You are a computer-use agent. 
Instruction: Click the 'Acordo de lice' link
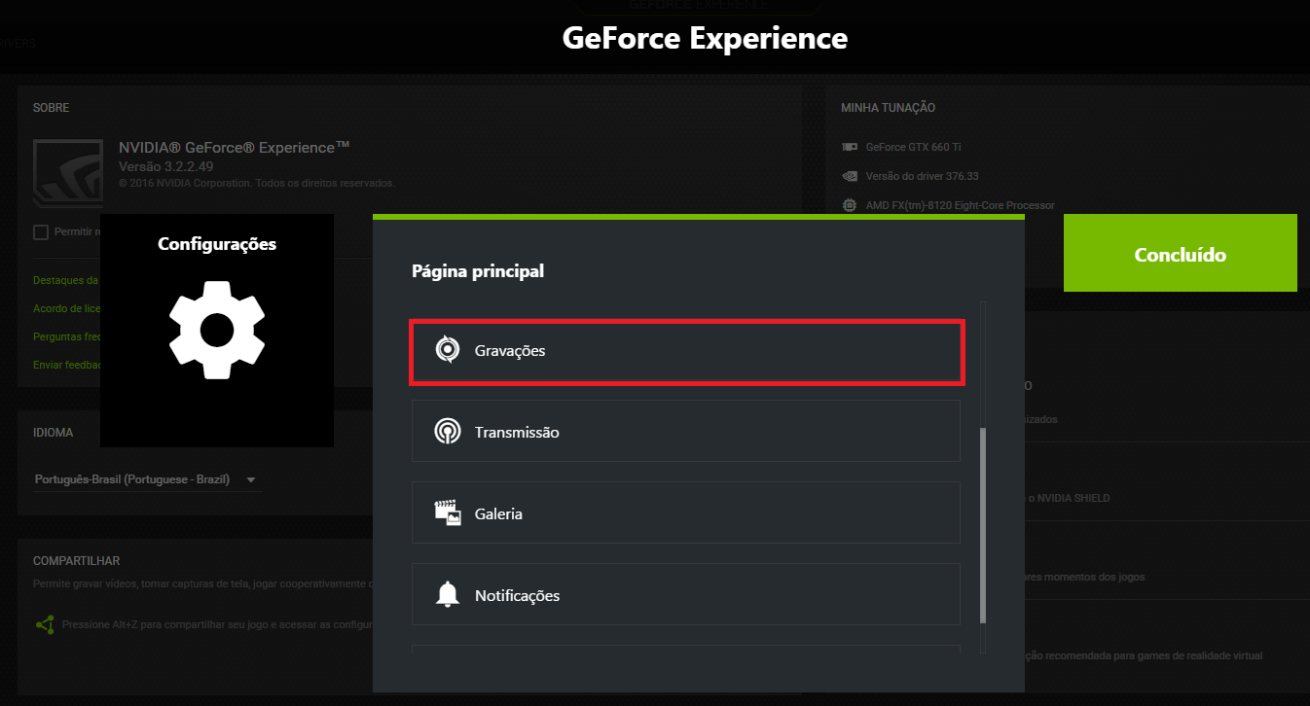pyautogui.click(x=66, y=308)
